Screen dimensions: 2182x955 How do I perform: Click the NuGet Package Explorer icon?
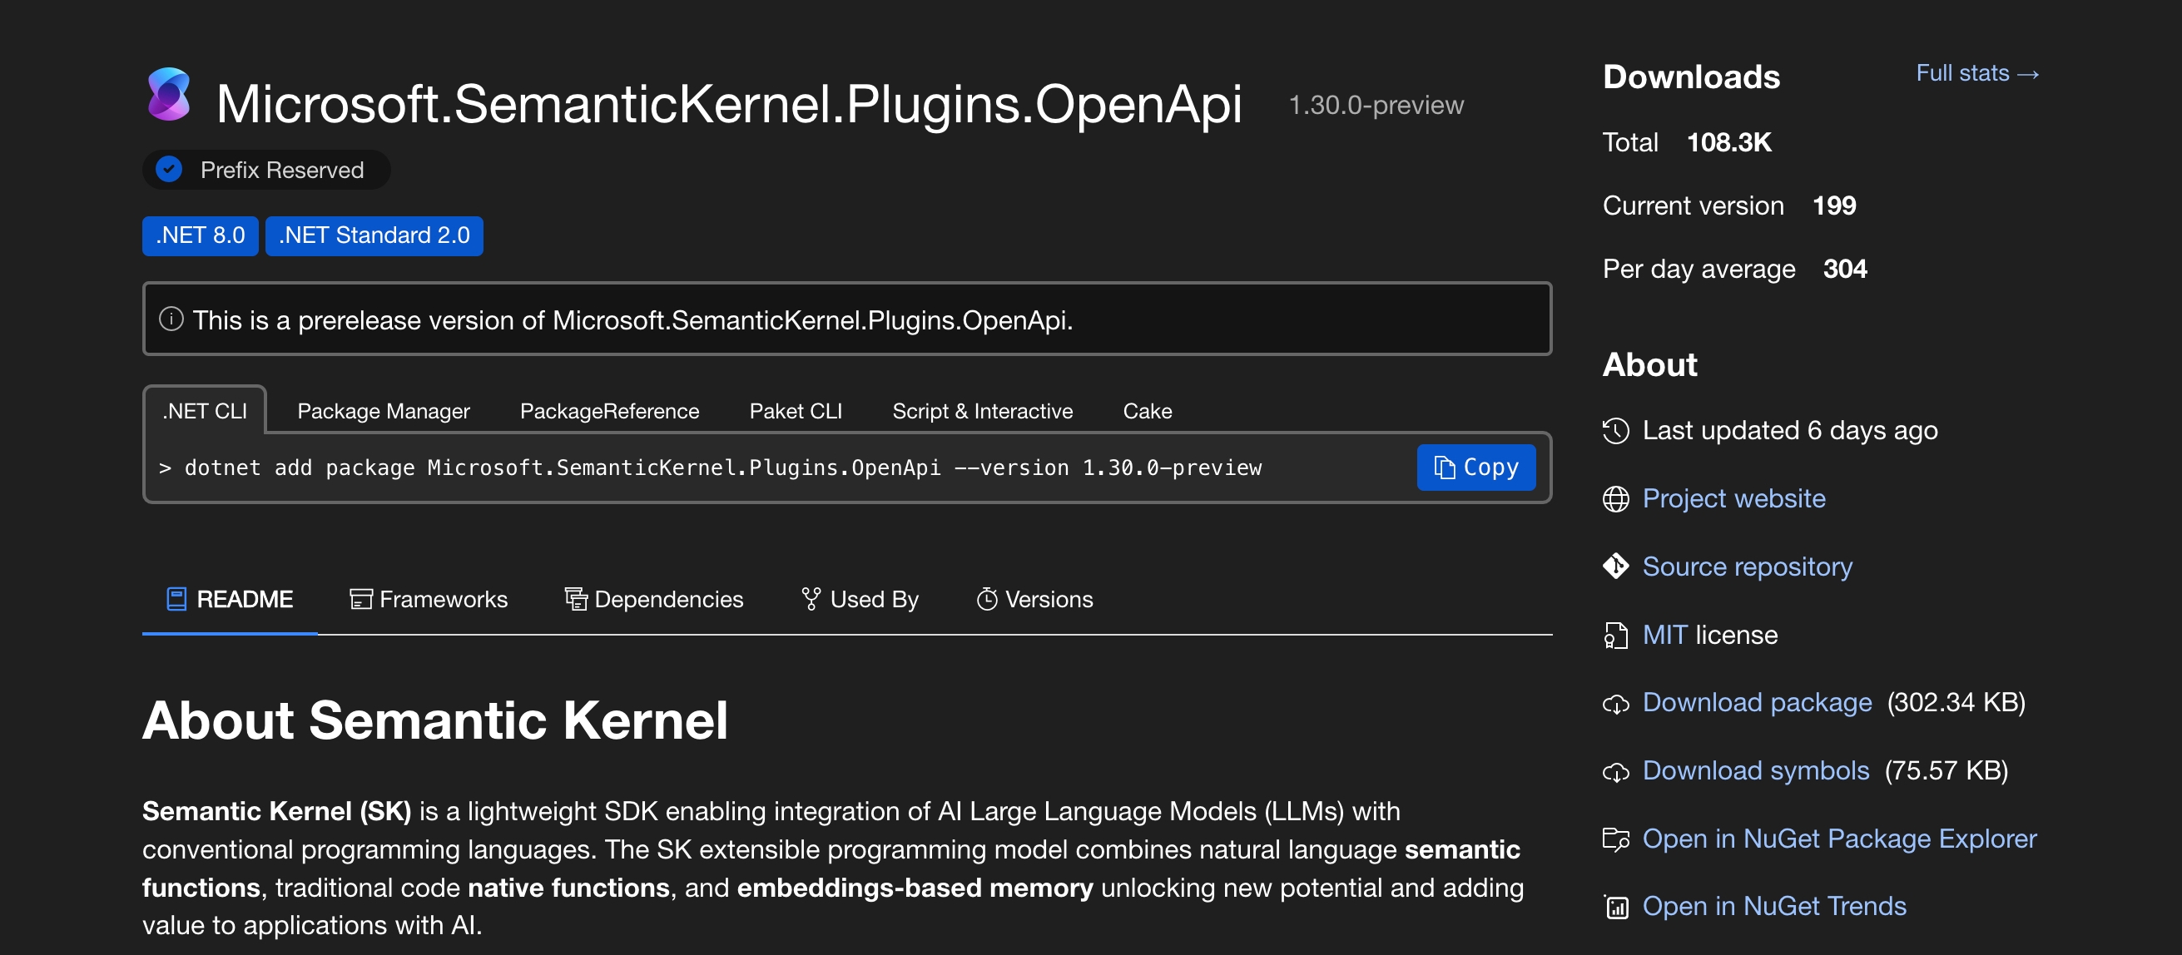point(1616,839)
